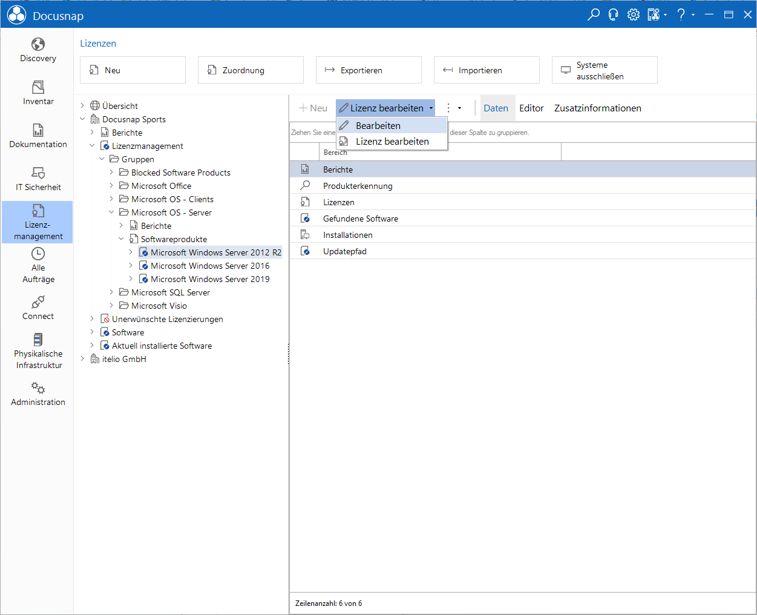Select the Gefundene Software row
This screenshot has width=757, height=615.
[523, 219]
